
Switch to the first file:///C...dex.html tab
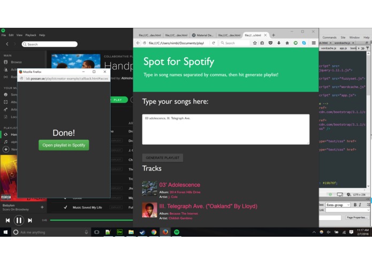[150, 35]
